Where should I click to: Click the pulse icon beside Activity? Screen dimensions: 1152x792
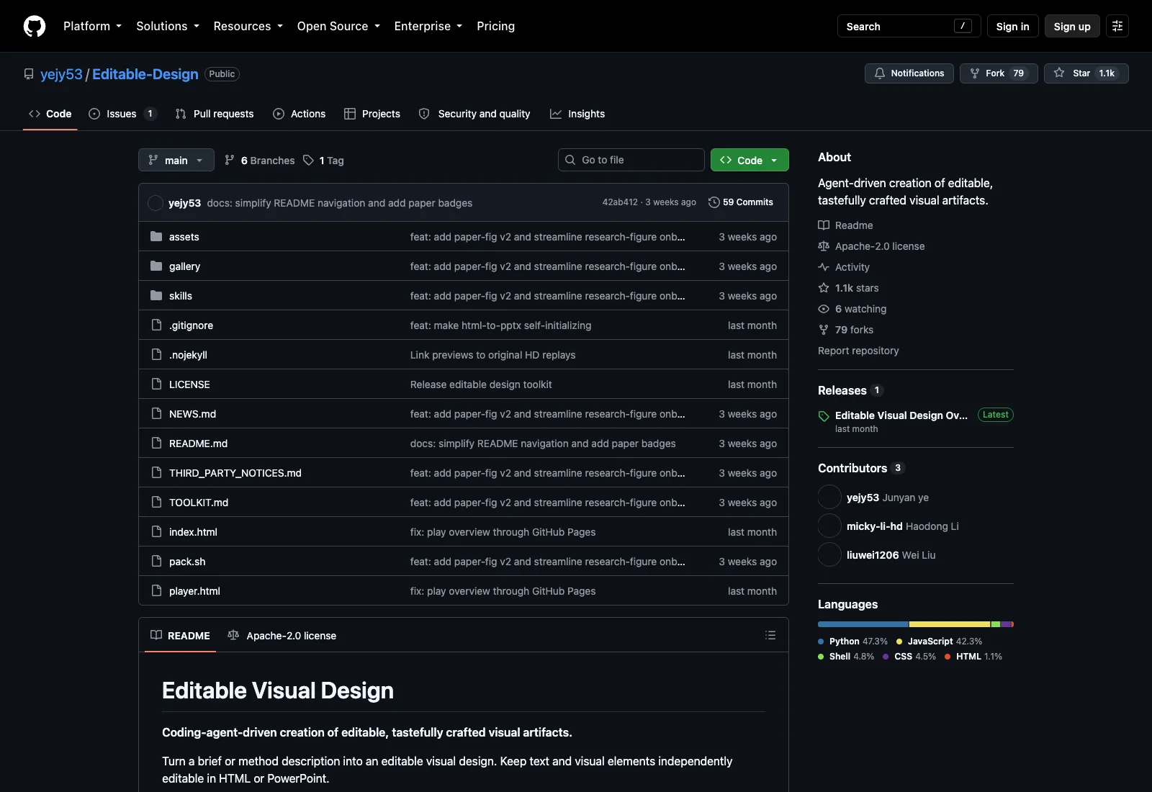(x=824, y=267)
